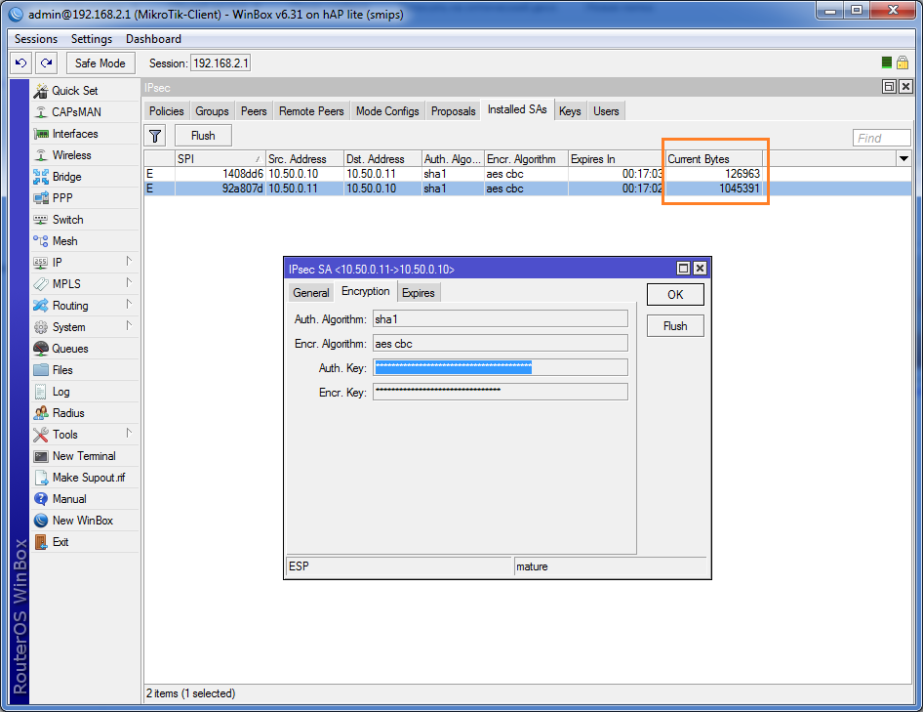Image resolution: width=923 pixels, height=712 pixels.
Task: Select the SA row with SPI 1408dd6
Action: point(528,174)
